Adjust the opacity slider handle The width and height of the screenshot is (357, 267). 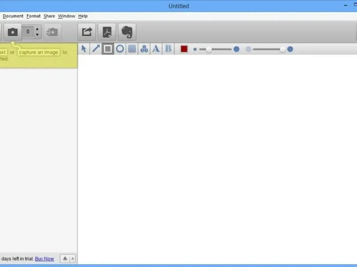pyautogui.click(x=282, y=49)
